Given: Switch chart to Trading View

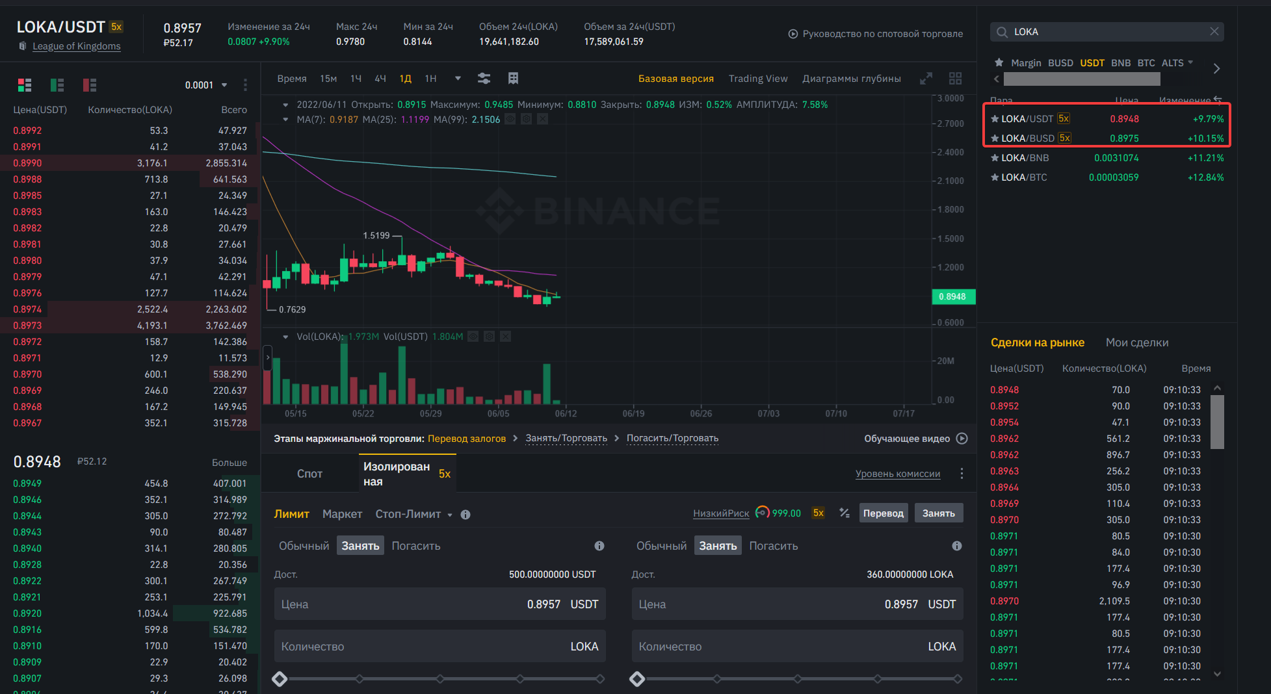Looking at the screenshot, I should 758,79.
